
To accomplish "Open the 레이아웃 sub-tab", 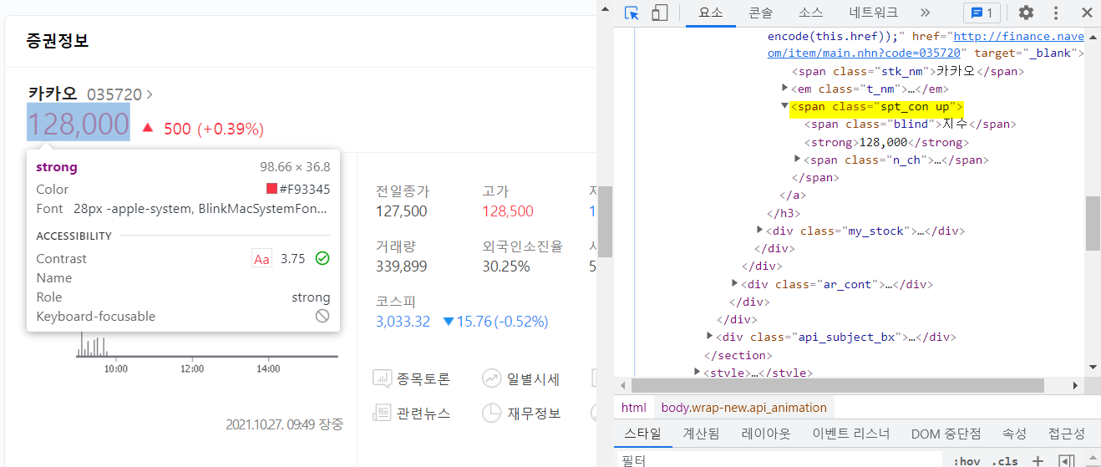I will pyautogui.click(x=768, y=434).
